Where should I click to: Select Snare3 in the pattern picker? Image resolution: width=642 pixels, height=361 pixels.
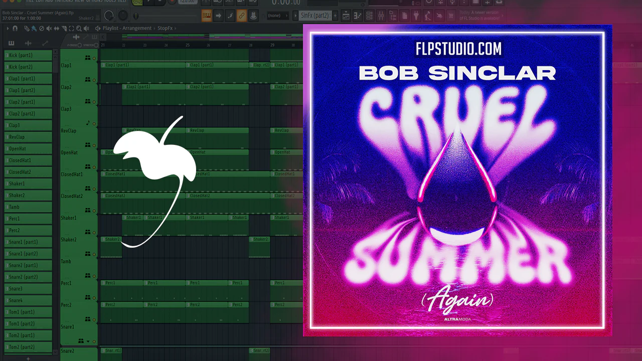(x=28, y=288)
